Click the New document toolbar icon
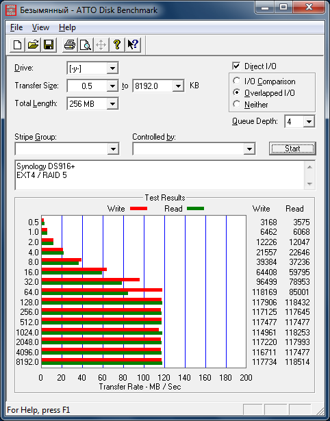This screenshot has height=421, width=330. pos(17,44)
